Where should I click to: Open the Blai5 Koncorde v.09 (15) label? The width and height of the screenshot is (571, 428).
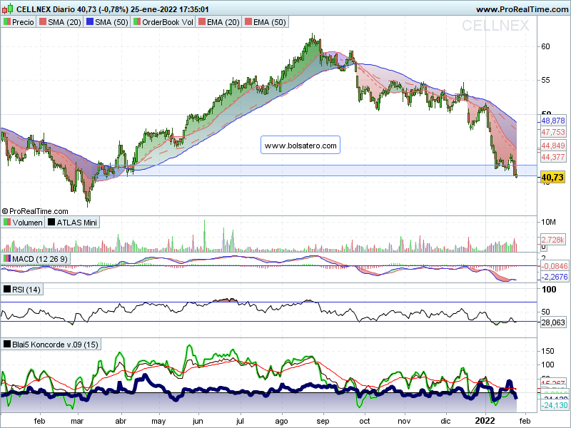[51, 345]
